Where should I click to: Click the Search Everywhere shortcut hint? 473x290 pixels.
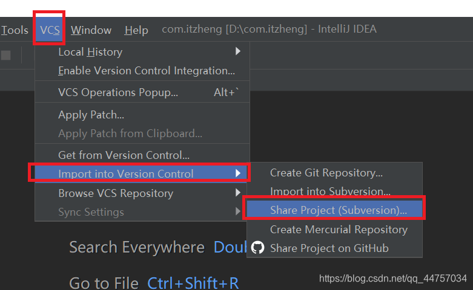230,247
